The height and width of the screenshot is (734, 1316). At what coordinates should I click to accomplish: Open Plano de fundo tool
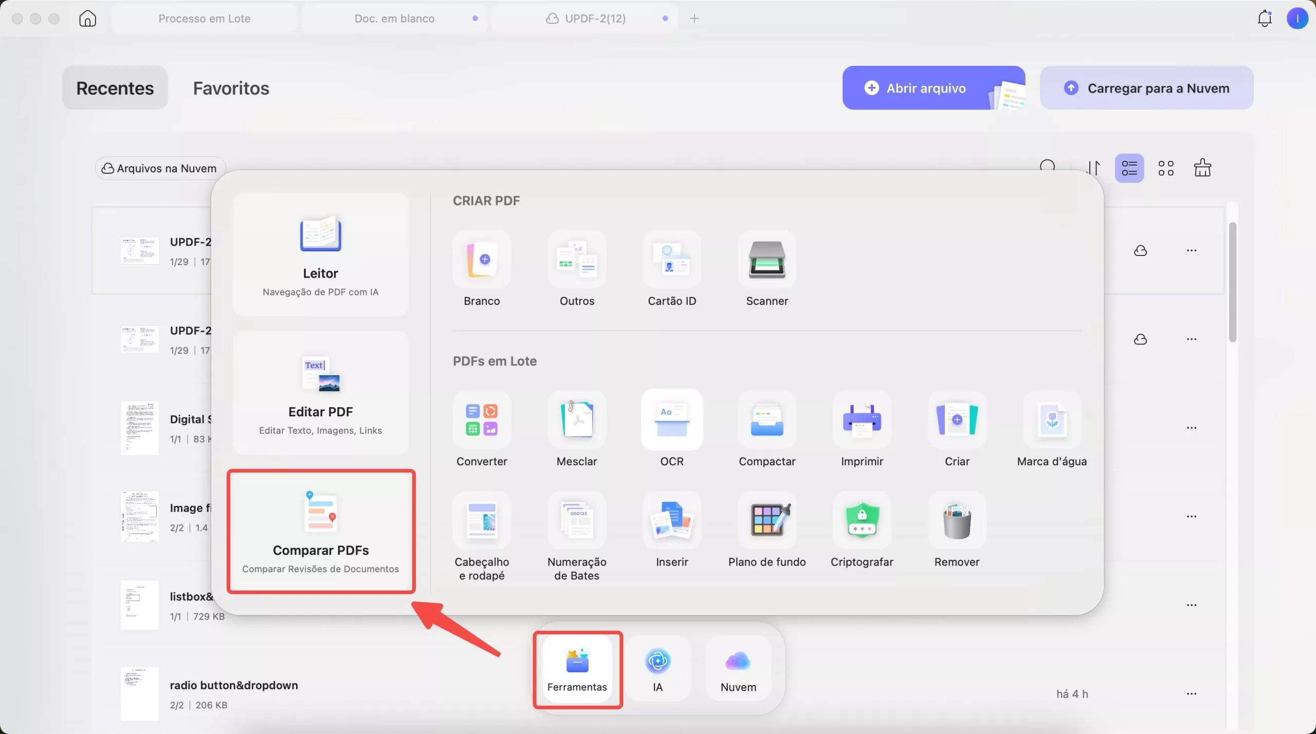pyautogui.click(x=766, y=521)
